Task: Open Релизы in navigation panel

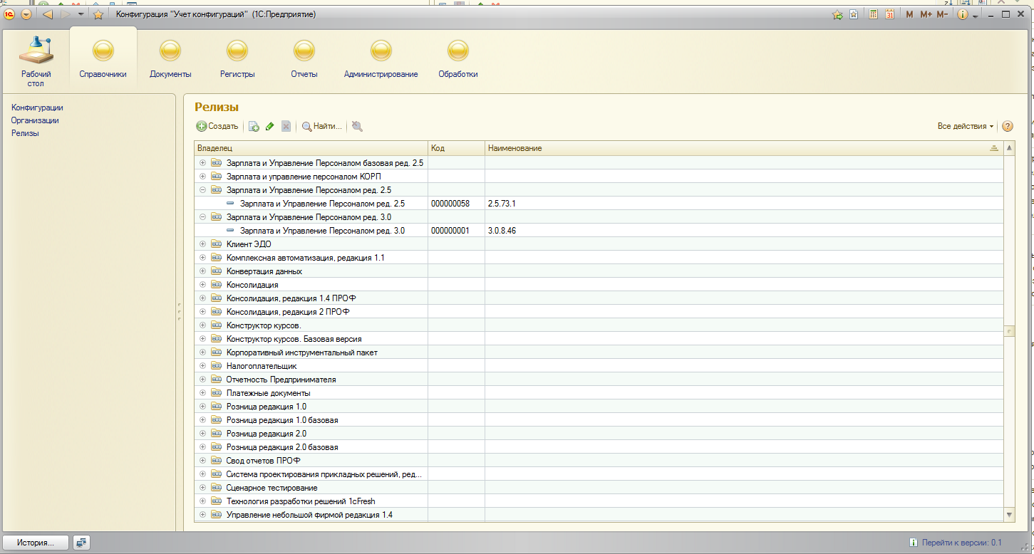Action: pyautogui.click(x=25, y=133)
